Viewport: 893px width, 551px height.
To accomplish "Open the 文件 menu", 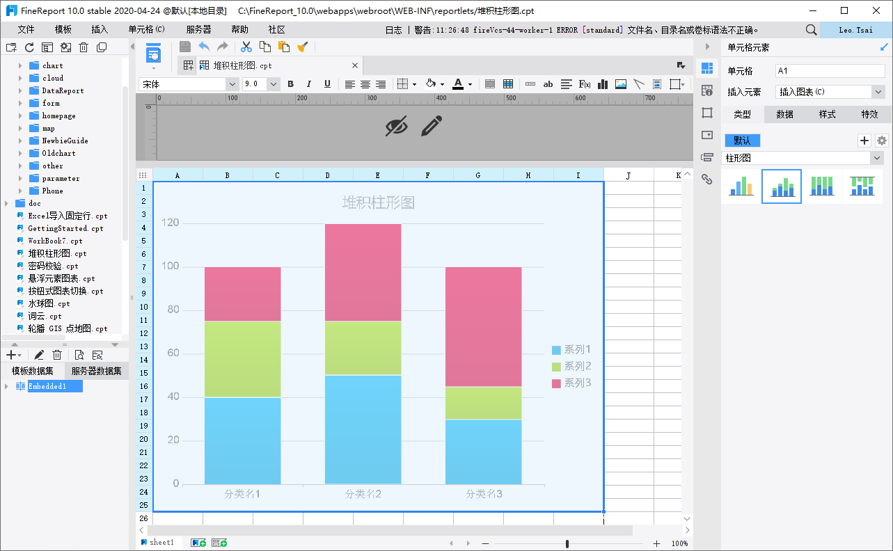I will (26, 30).
